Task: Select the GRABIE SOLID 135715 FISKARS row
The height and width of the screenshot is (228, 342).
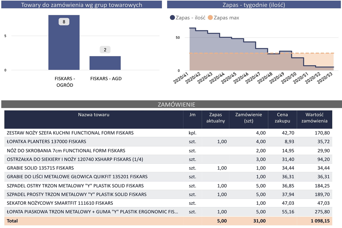Action: 40,168
